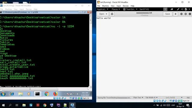Click new document icon in Text Editor

click(x=112, y=14)
